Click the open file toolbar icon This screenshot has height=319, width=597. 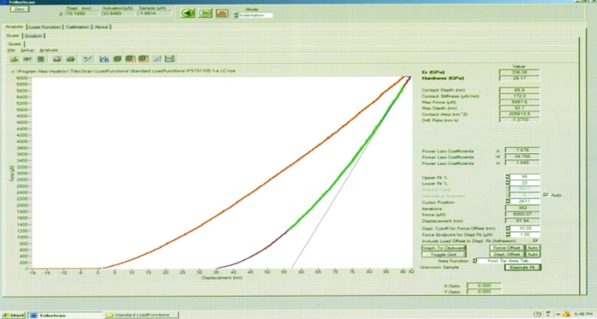[x=14, y=59]
